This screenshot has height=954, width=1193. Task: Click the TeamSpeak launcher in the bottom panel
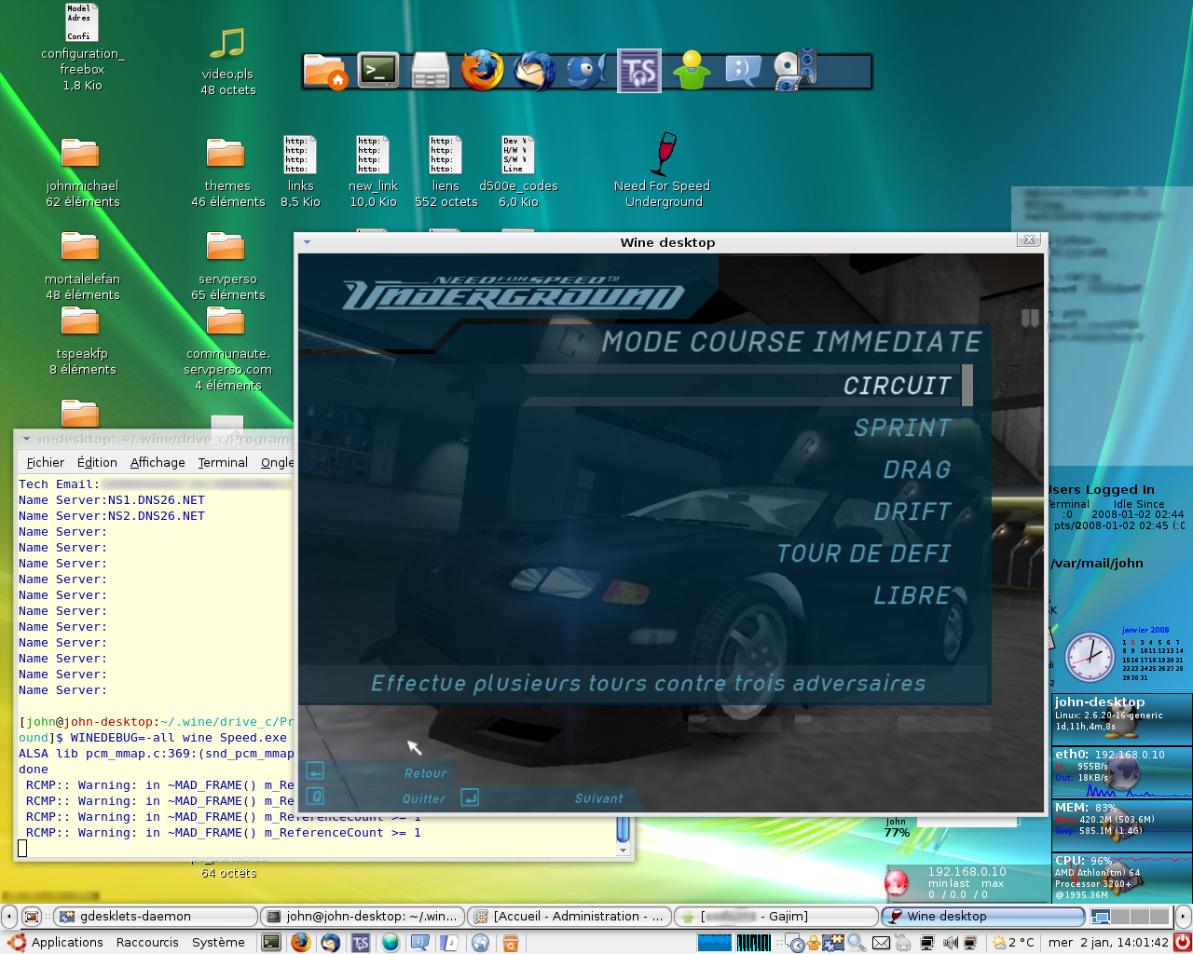point(361,942)
